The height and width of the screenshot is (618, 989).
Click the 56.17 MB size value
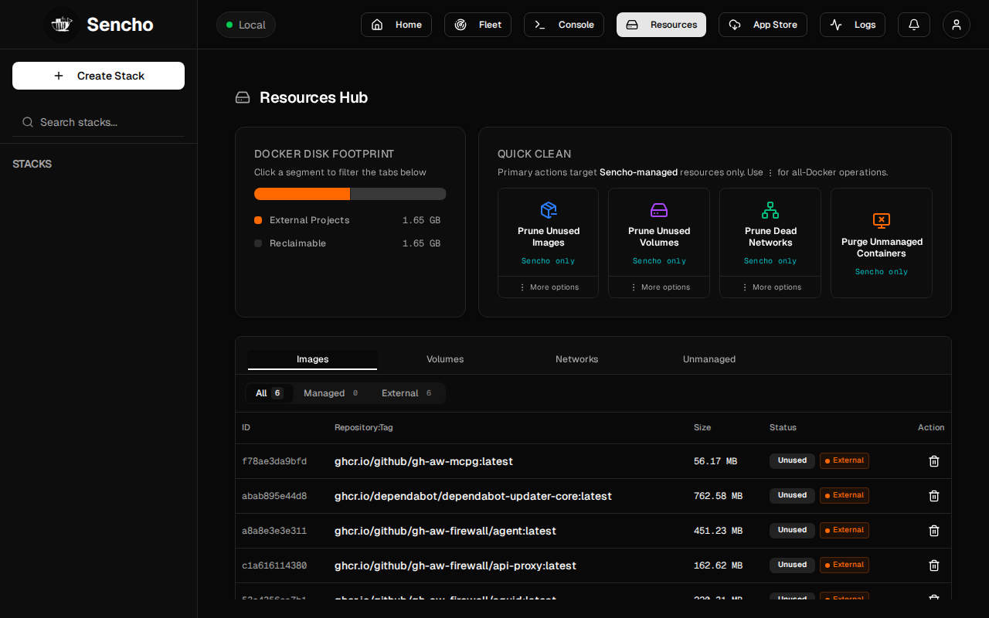tap(715, 461)
